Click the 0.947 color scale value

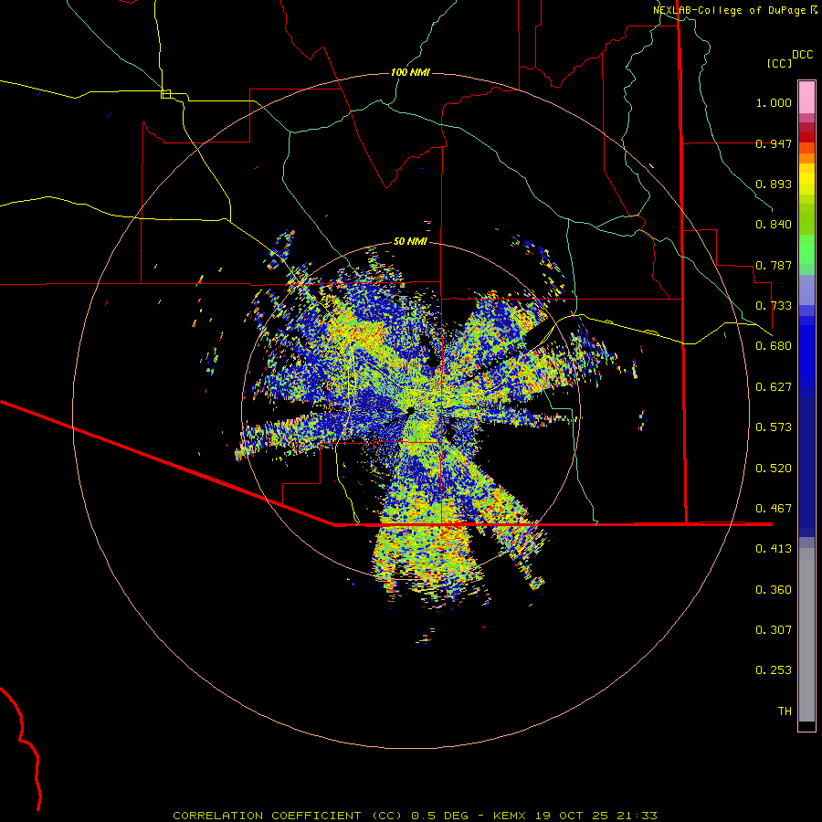coord(774,143)
